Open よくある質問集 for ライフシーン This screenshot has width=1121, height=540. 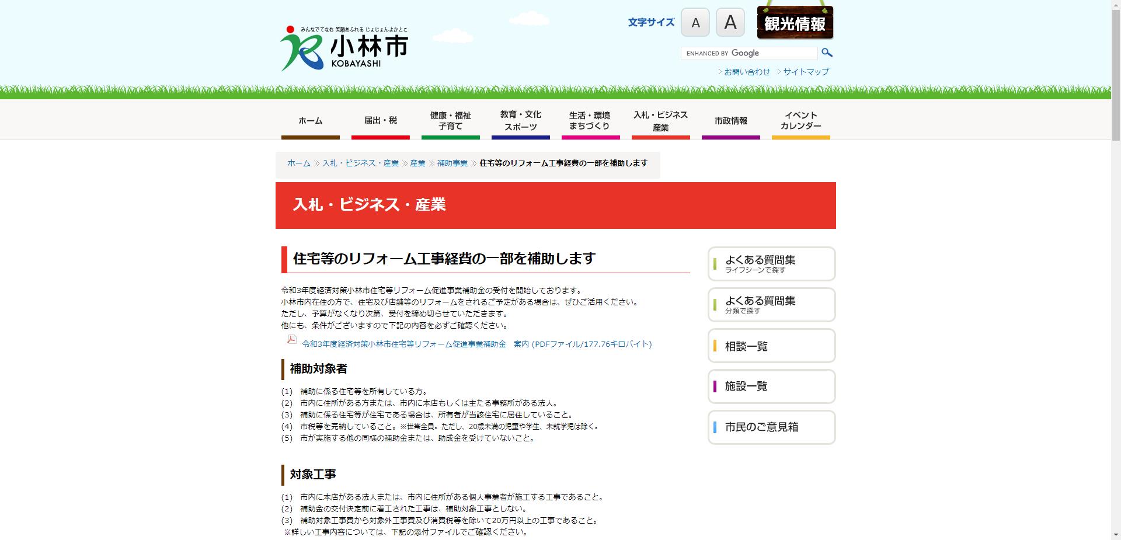pyautogui.click(x=771, y=264)
